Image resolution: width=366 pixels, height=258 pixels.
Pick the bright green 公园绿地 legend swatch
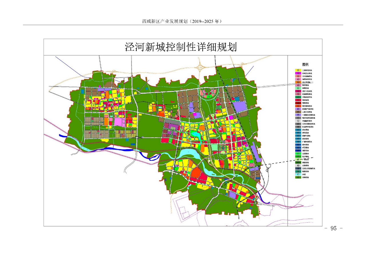pos(298,153)
